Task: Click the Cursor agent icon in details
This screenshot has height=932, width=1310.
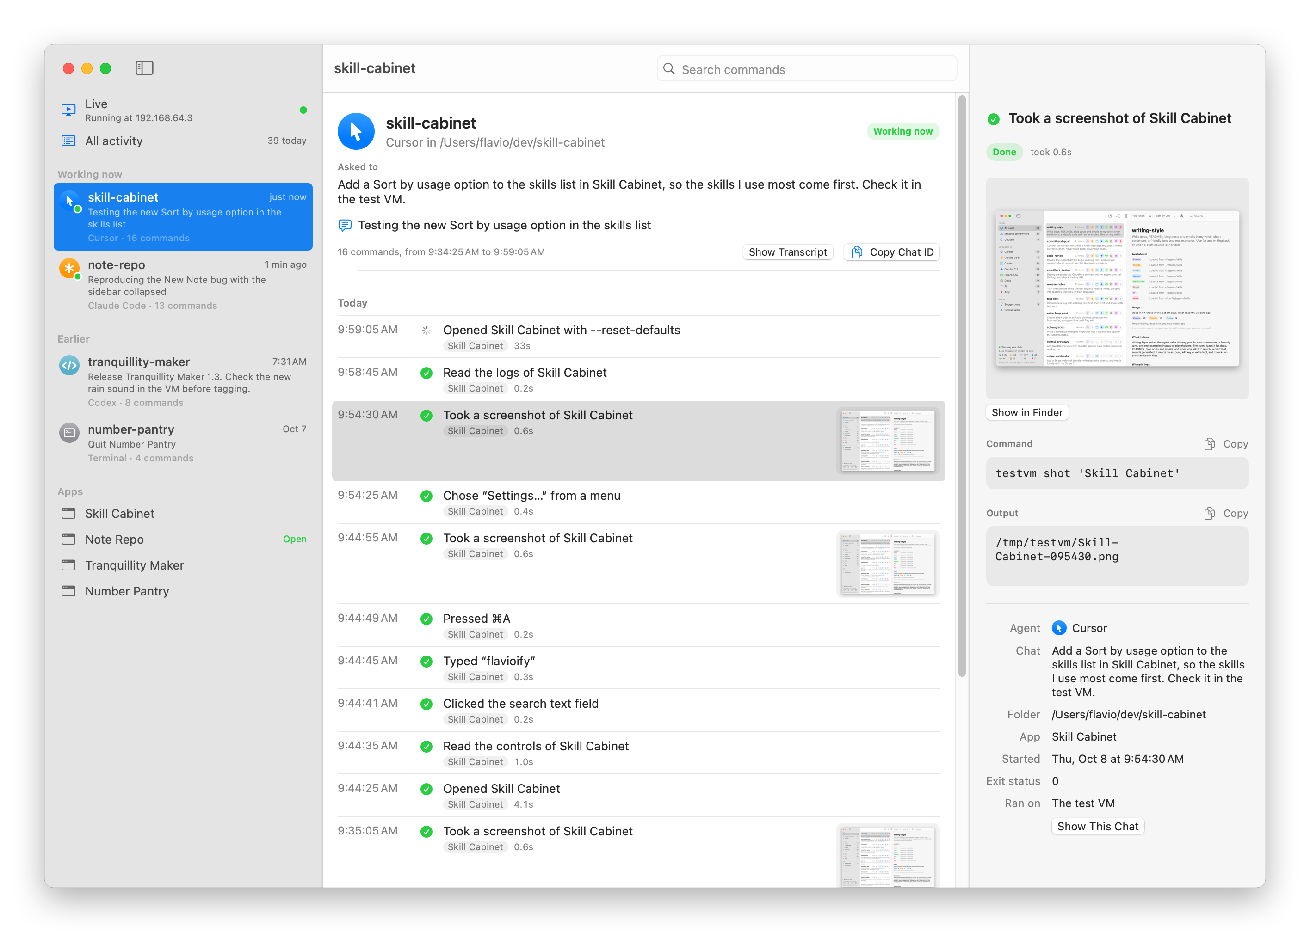Action: pyautogui.click(x=1059, y=628)
